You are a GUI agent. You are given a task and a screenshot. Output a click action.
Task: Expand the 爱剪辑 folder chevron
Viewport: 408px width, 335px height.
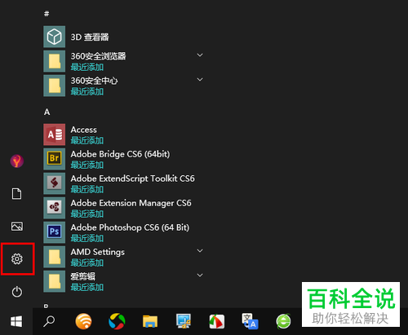[x=200, y=275]
